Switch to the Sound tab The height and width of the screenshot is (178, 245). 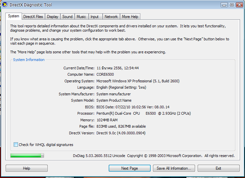(x=67, y=17)
